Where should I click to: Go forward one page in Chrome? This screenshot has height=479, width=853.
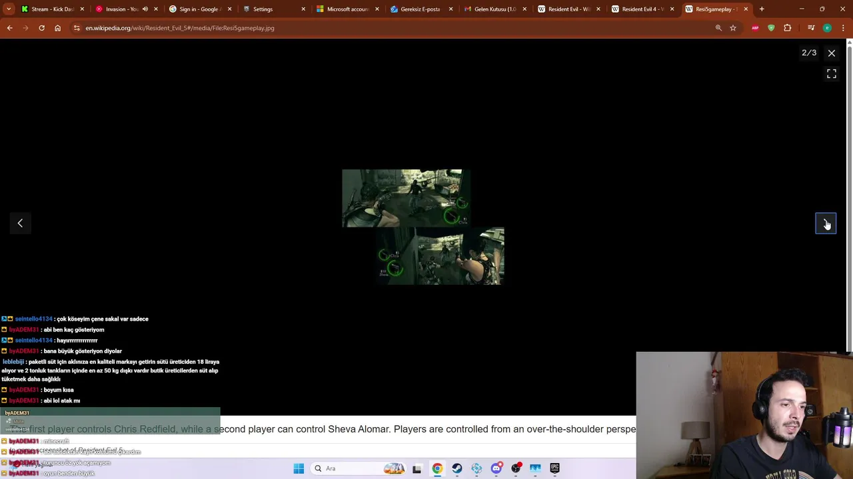pyautogui.click(x=25, y=28)
